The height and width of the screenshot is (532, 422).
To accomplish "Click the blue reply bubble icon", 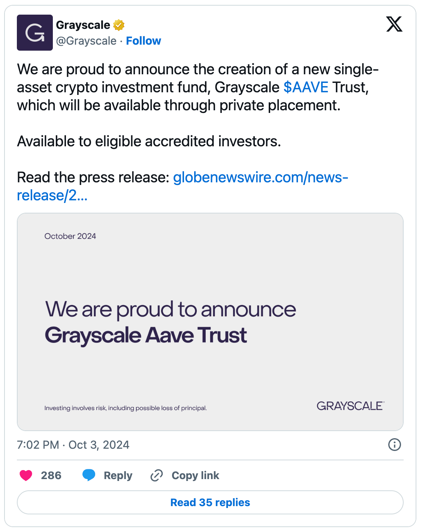I will [x=89, y=475].
